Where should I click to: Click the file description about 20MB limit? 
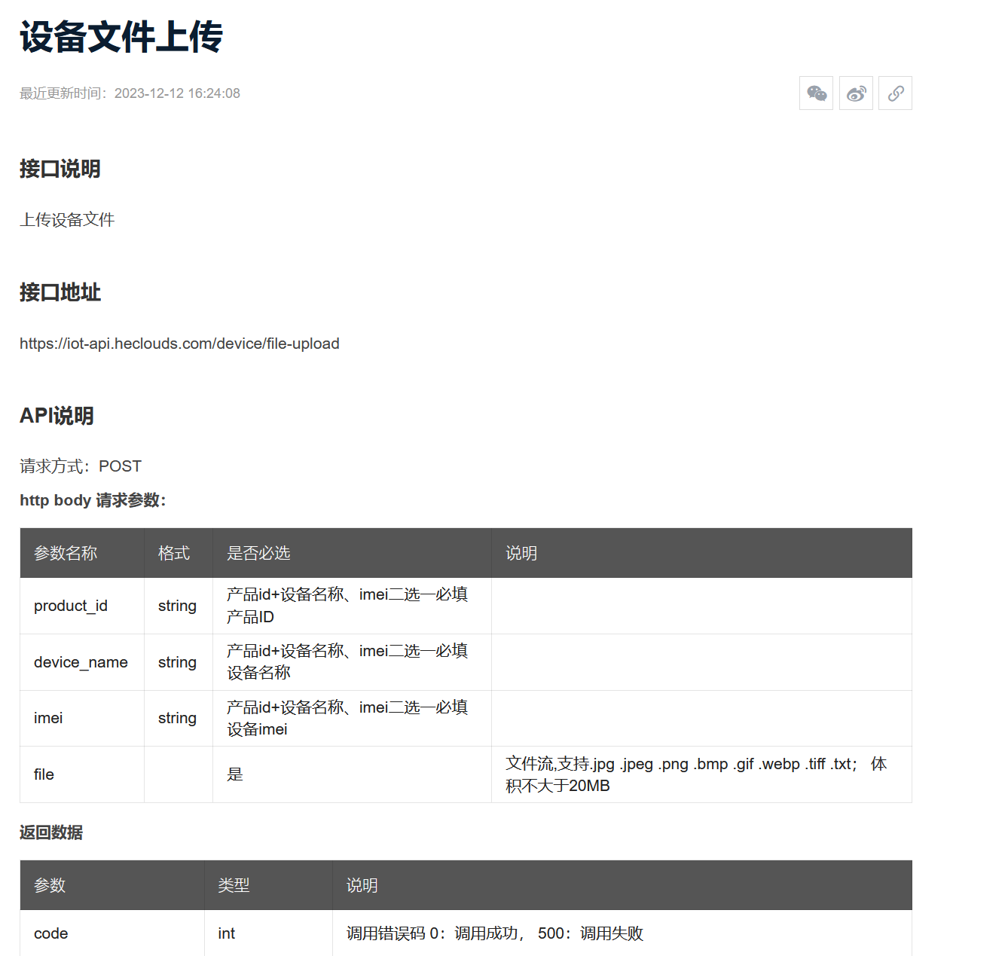702,774
